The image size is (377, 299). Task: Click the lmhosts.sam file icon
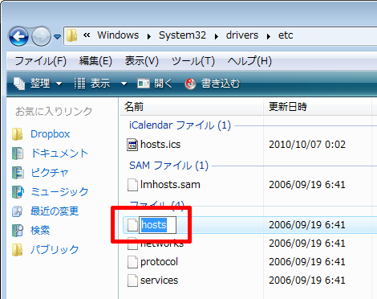click(x=132, y=185)
